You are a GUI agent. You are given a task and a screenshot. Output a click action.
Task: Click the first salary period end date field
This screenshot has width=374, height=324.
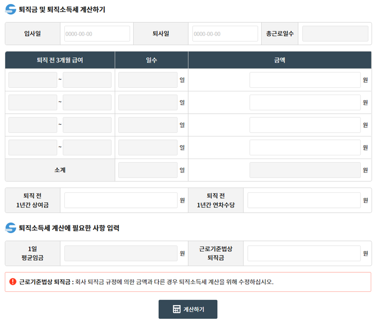tap(87, 80)
